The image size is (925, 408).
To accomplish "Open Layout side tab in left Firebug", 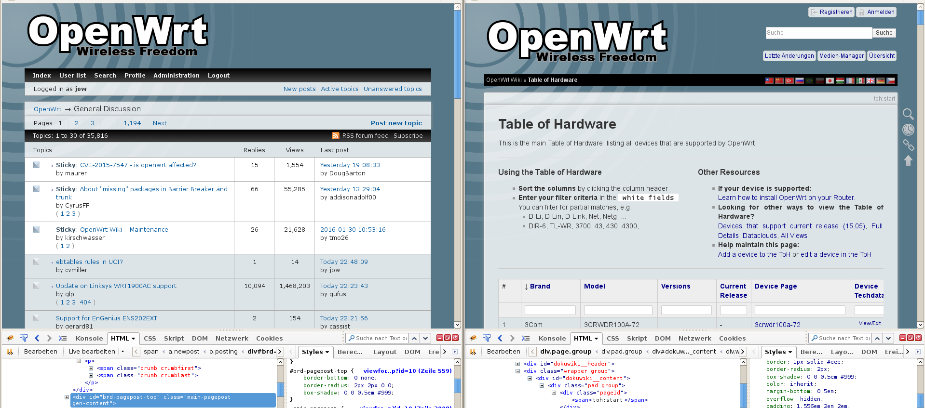I will tap(385, 352).
